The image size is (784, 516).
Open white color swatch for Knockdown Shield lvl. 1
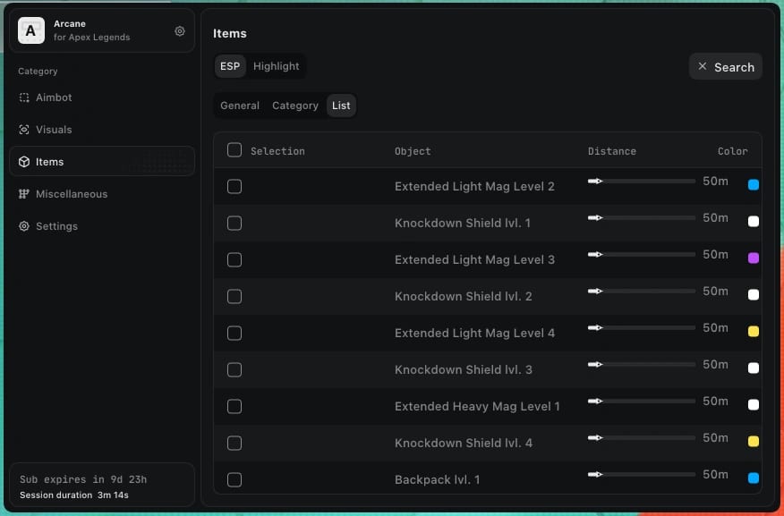click(x=754, y=221)
